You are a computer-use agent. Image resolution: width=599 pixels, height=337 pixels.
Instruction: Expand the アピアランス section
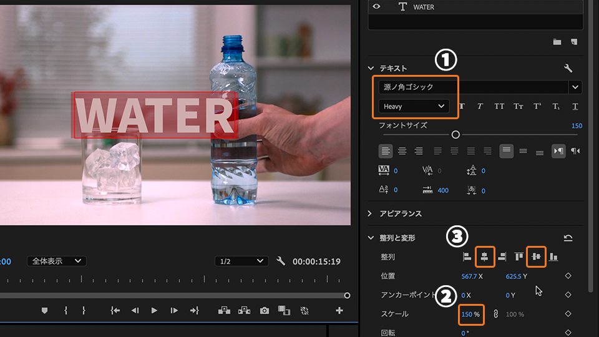click(x=370, y=213)
